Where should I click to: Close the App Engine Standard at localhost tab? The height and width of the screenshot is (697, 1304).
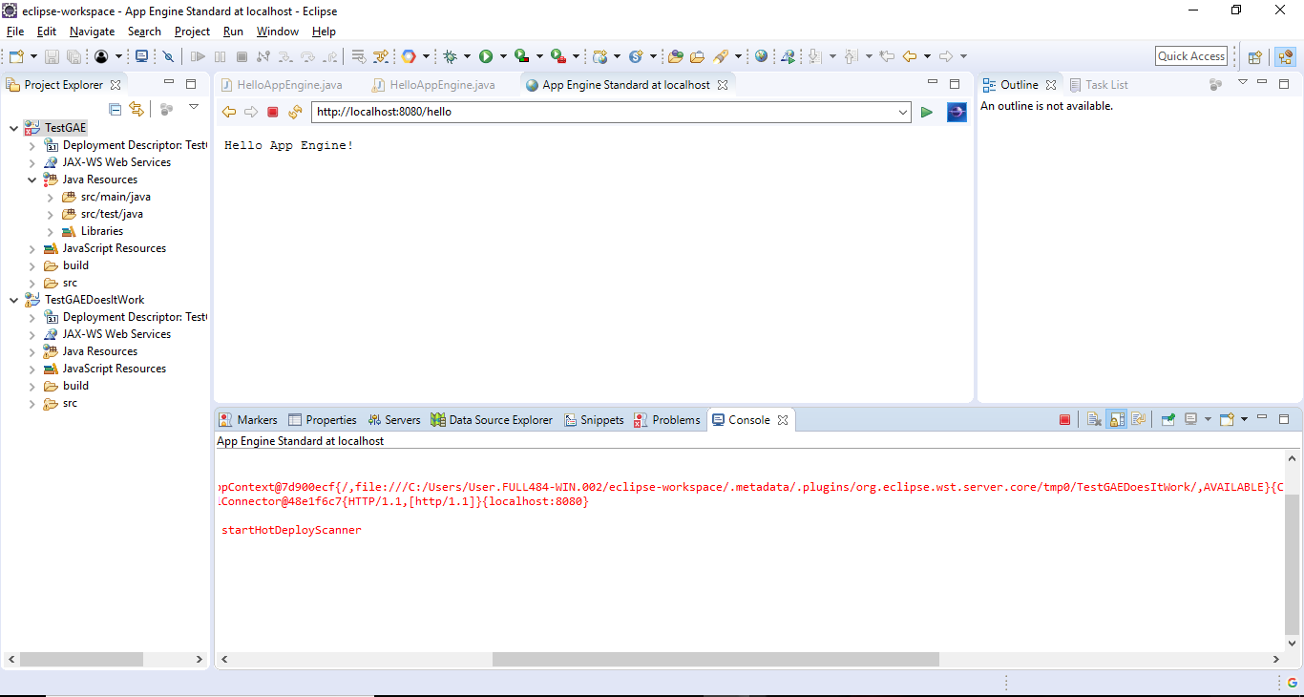[723, 85]
